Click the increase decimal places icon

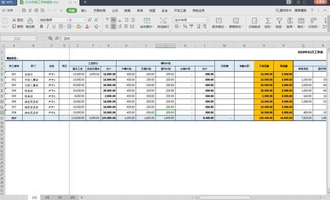(199, 26)
